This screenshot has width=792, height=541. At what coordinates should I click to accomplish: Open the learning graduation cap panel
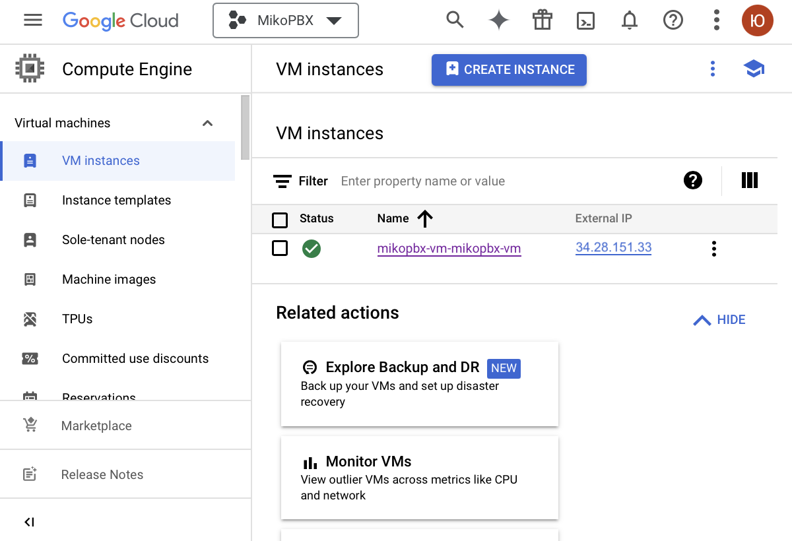coord(754,69)
